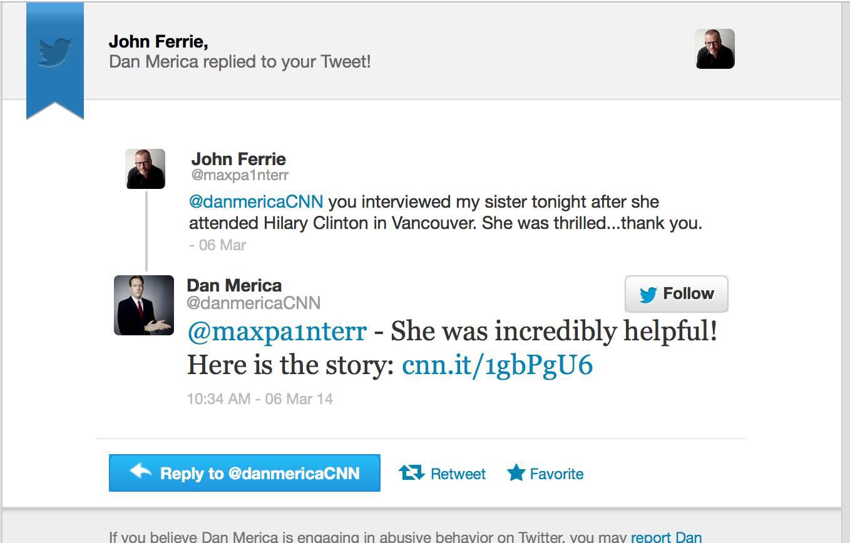Screen dimensions: 850x543
Task: Click the @maxpa1nterr handle under John Ferrie
Action: click(240, 175)
